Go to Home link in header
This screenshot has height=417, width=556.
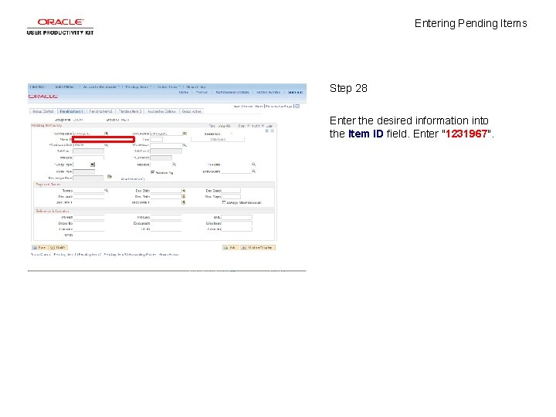point(183,92)
